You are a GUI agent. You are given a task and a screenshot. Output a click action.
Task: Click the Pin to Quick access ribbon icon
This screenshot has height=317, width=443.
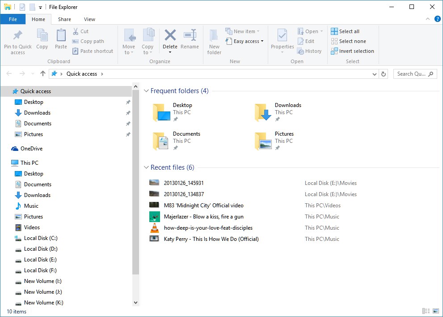(x=17, y=35)
